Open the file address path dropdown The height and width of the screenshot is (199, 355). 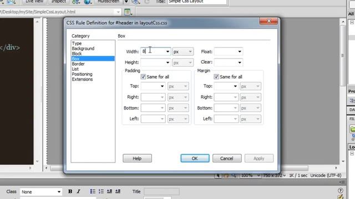118,12
